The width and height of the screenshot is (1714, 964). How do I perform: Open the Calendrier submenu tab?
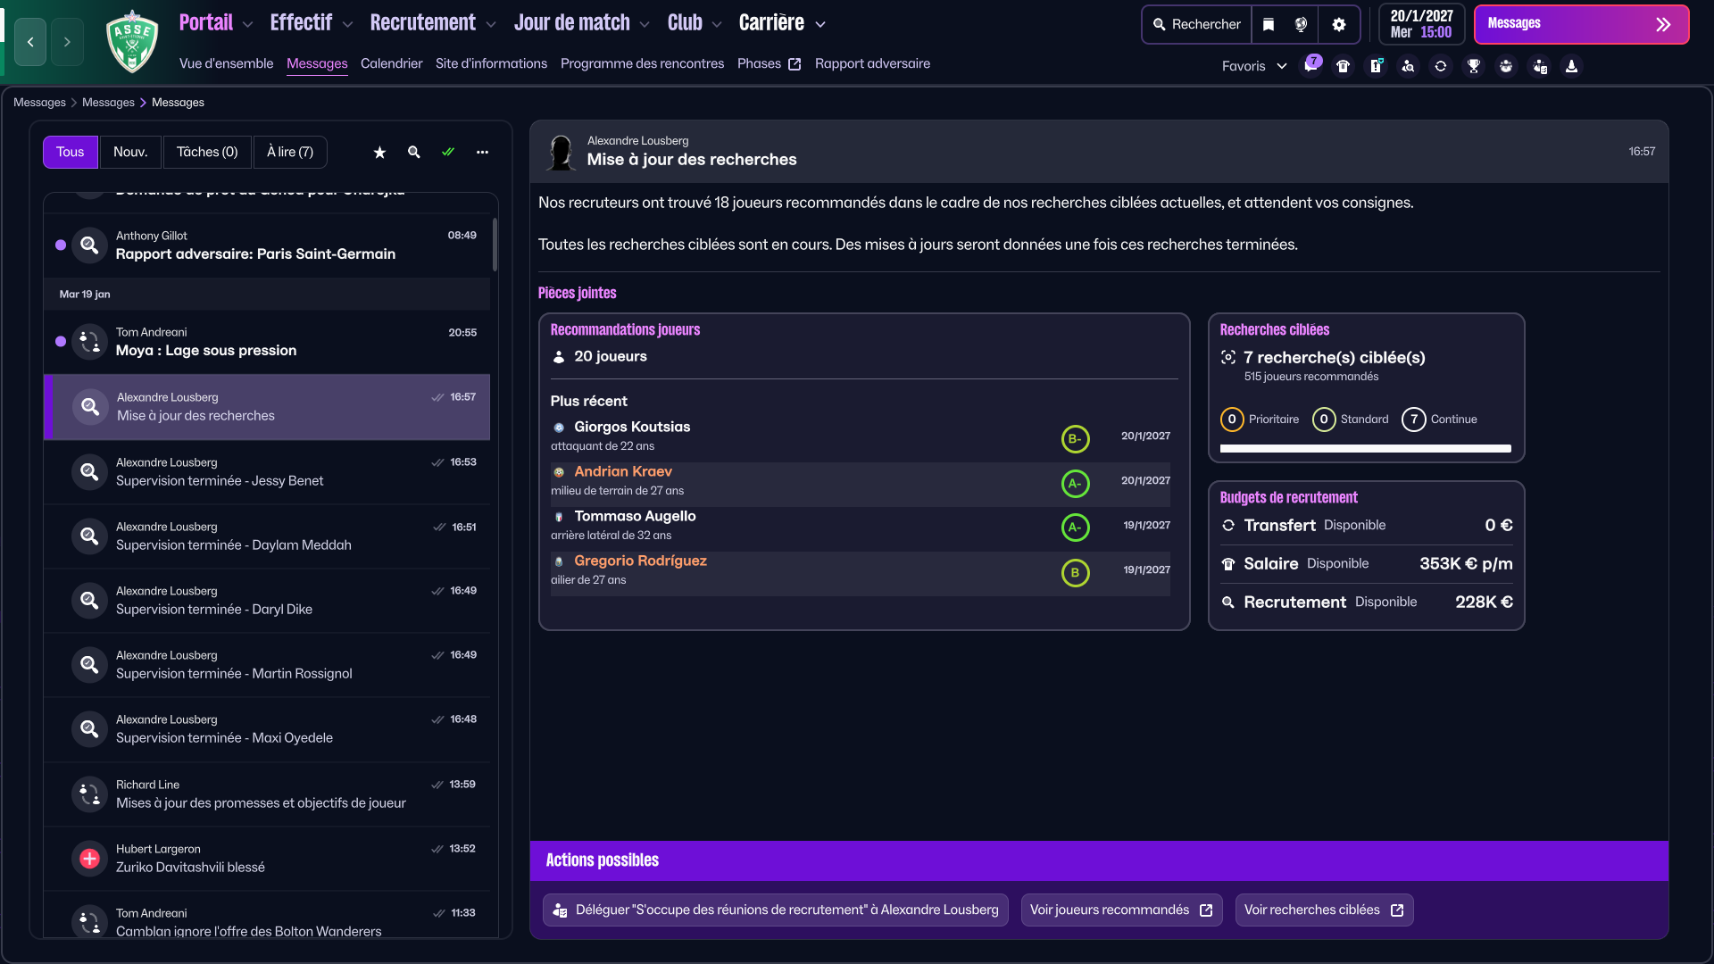pos(391,63)
